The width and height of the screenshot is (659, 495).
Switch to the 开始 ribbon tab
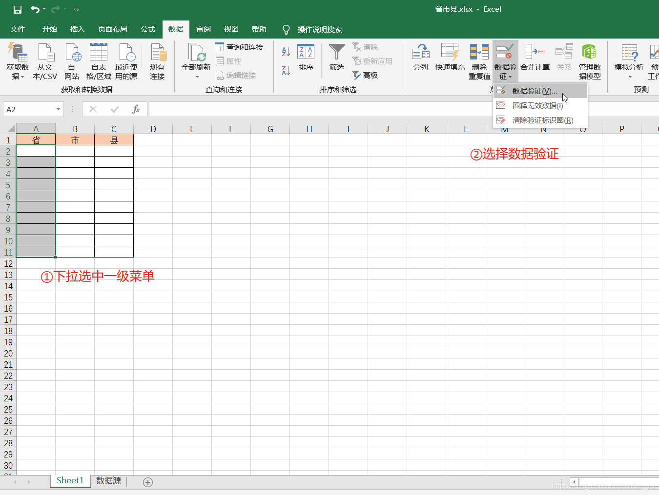[50, 29]
